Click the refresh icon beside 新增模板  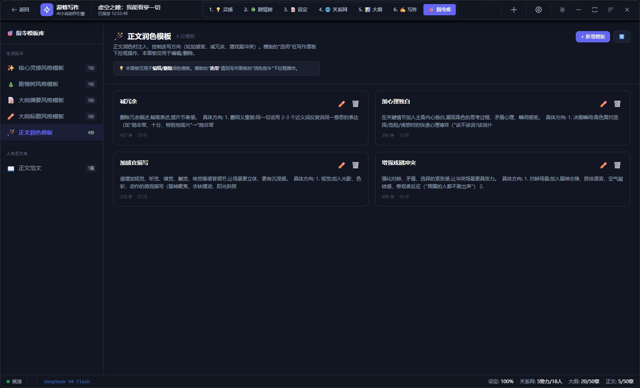622,37
